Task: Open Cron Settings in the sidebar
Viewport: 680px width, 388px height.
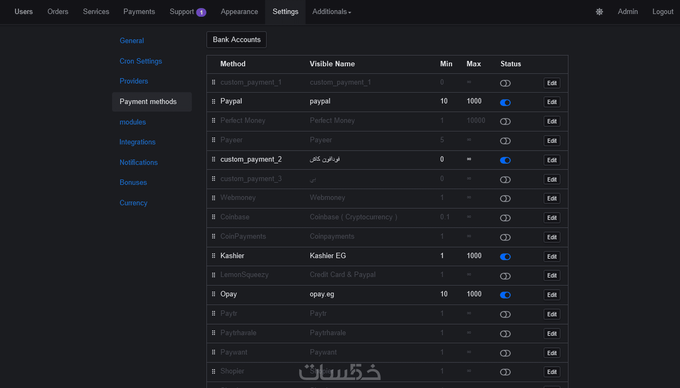Action: tap(141, 61)
